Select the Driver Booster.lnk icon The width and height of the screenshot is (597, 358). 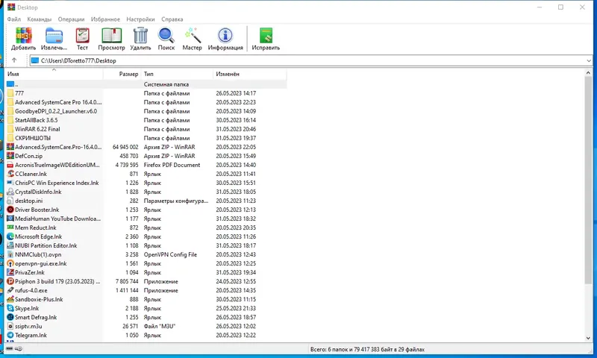(10, 210)
